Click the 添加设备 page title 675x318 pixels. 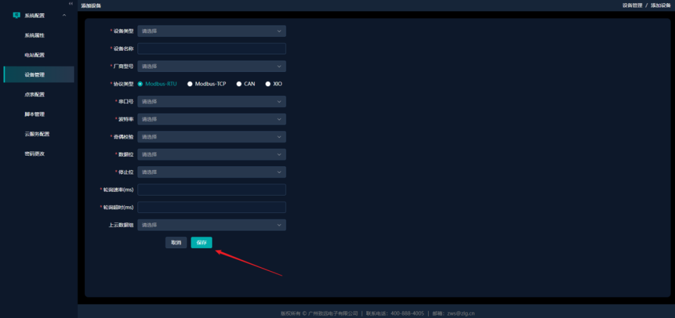click(x=91, y=6)
